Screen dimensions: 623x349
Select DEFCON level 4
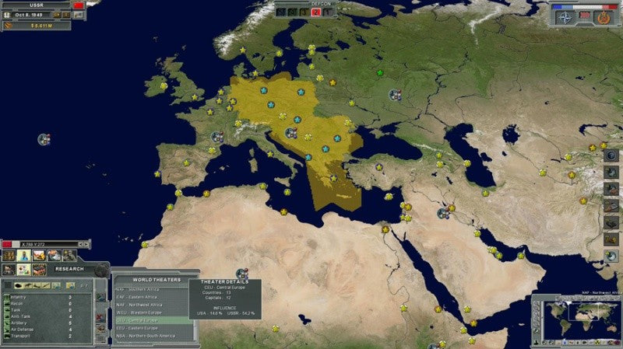293,12
